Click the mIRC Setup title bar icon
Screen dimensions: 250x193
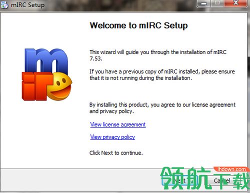pos(4,4)
